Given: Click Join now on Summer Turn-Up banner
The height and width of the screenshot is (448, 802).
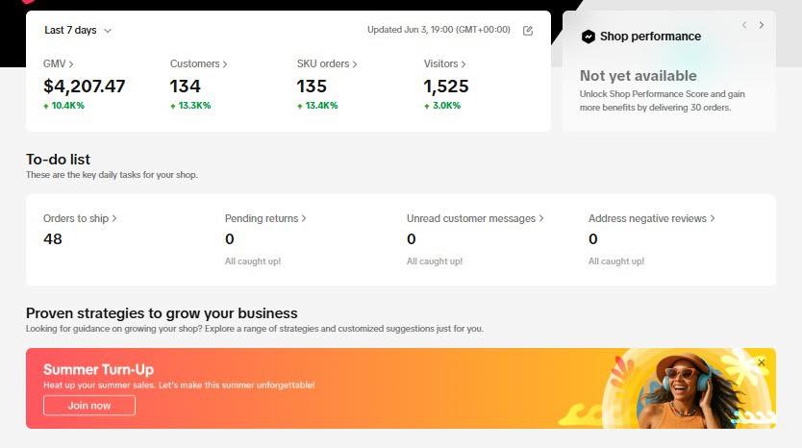Looking at the screenshot, I should (89, 406).
